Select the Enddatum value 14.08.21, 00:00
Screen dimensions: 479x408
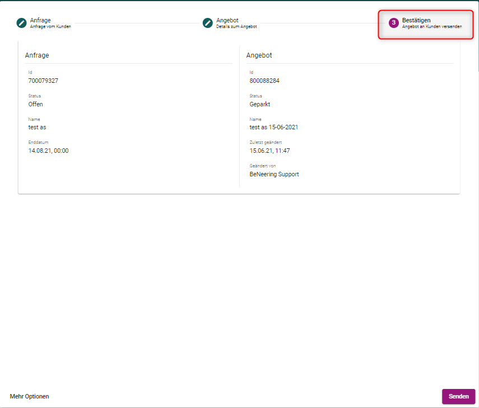tap(48, 151)
